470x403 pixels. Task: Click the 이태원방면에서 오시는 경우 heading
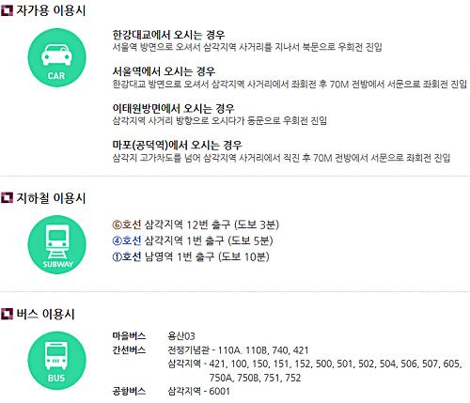pyautogui.click(x=173, y=108)
